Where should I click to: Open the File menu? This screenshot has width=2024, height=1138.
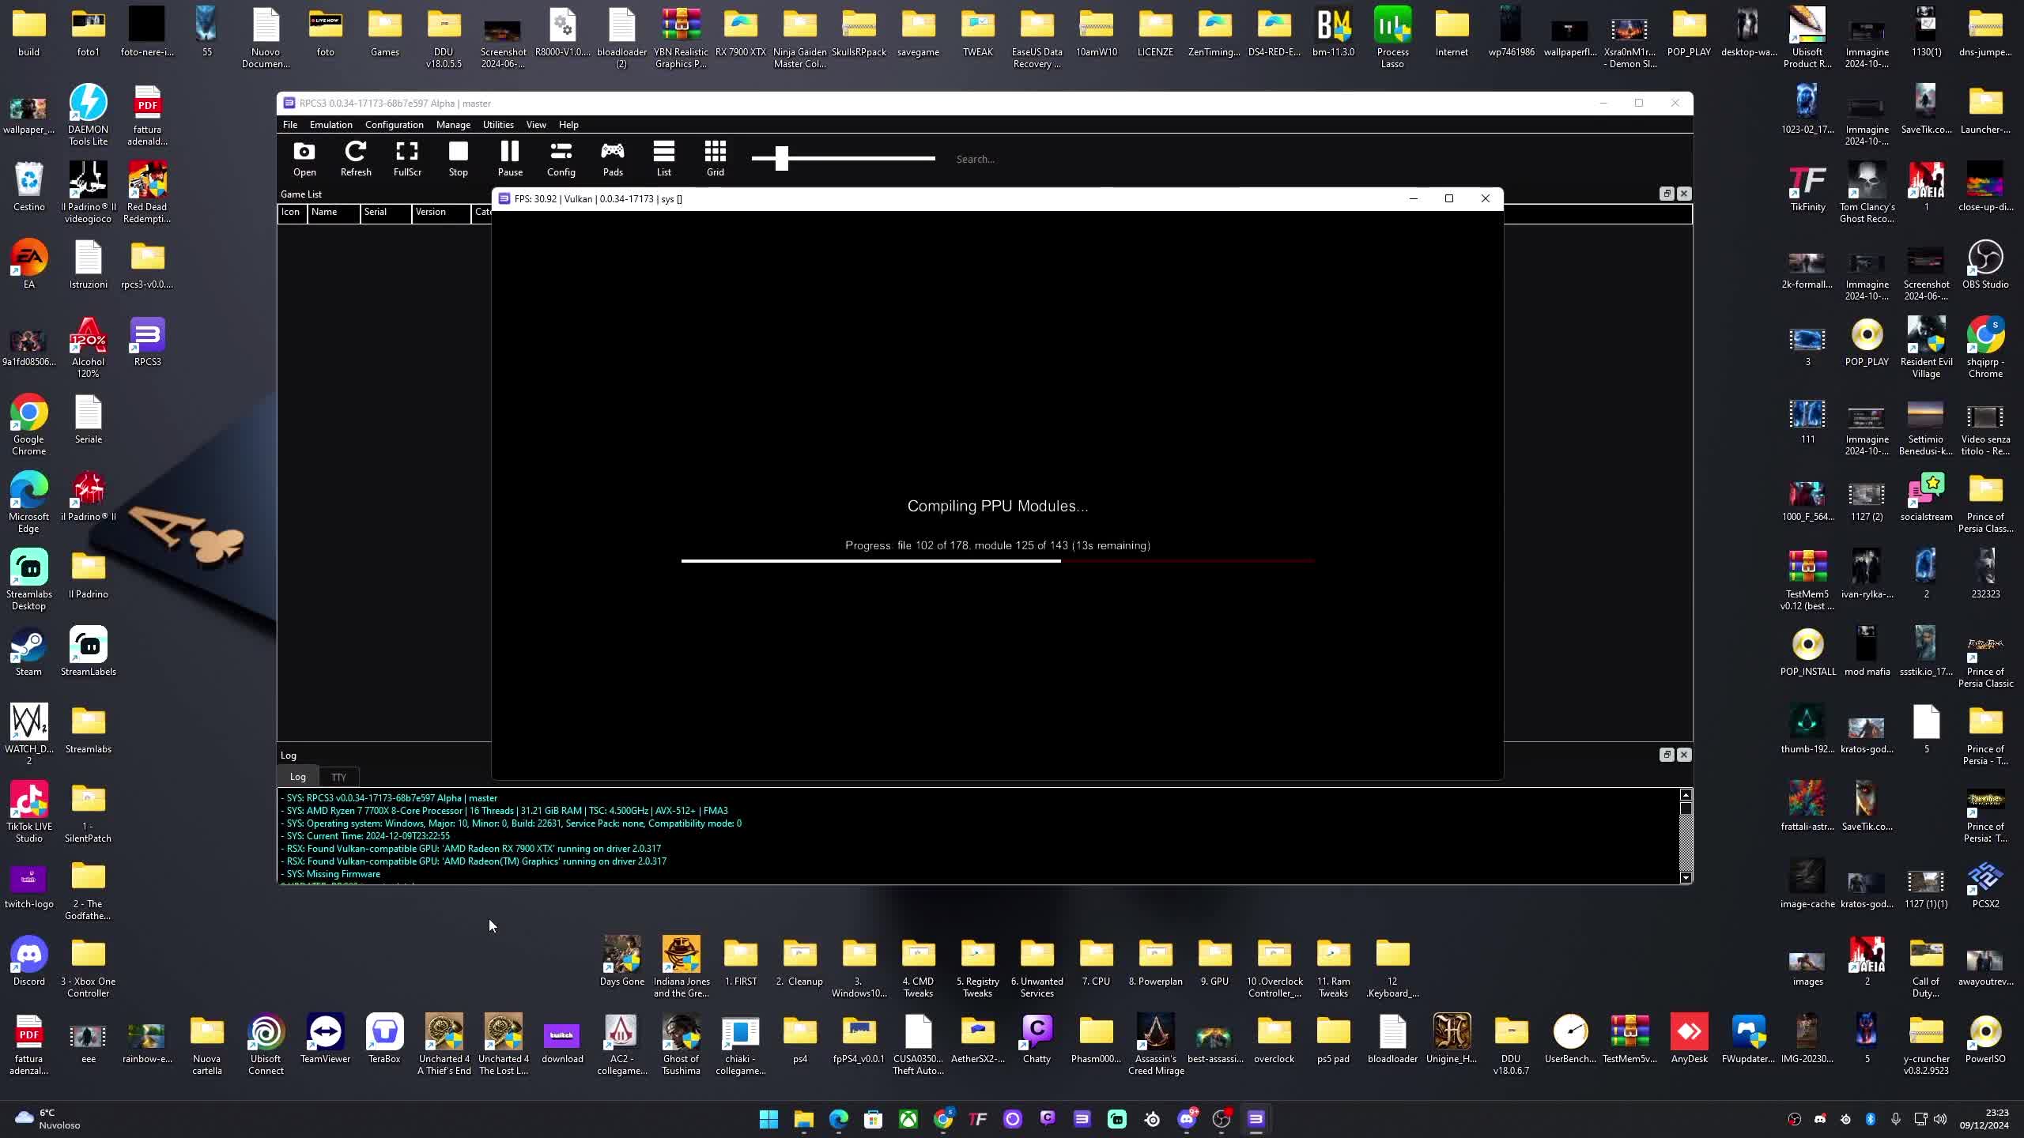[x=290, y=125]
